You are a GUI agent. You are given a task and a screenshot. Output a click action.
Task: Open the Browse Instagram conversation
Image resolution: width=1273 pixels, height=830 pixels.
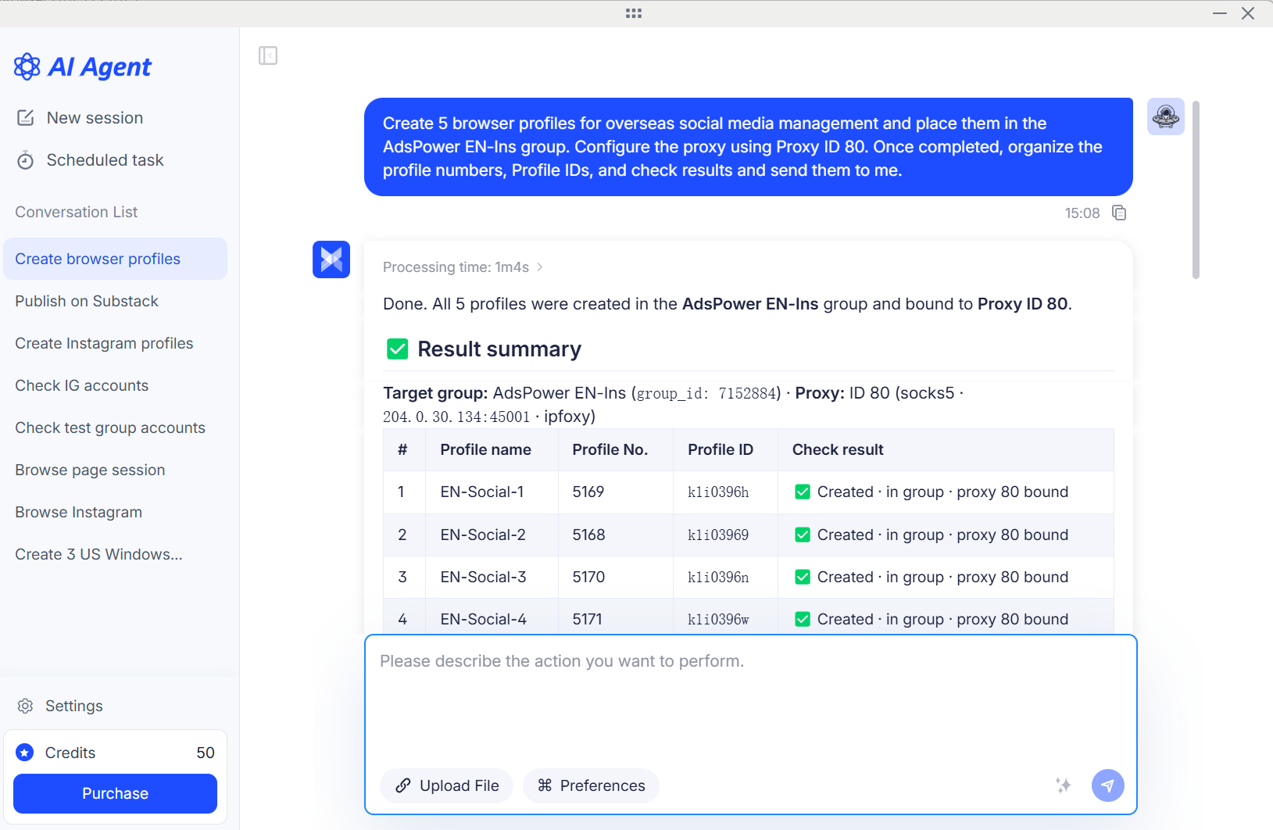tap(116, 512)
